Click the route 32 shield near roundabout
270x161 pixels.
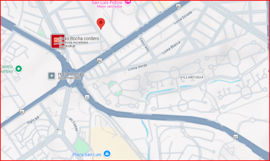[87, 97]
